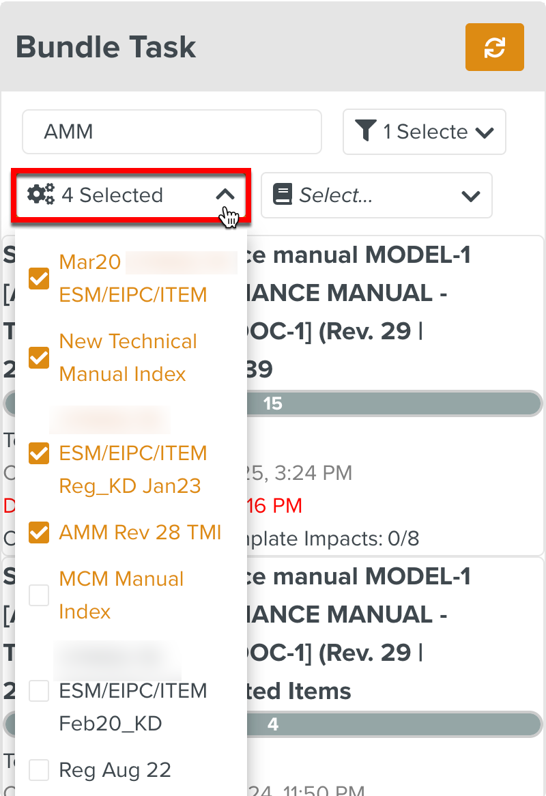This screenshot has width=546, height=796.
Task: Open the 1 Selected filter dropdown
Action: tap(423, 131)
